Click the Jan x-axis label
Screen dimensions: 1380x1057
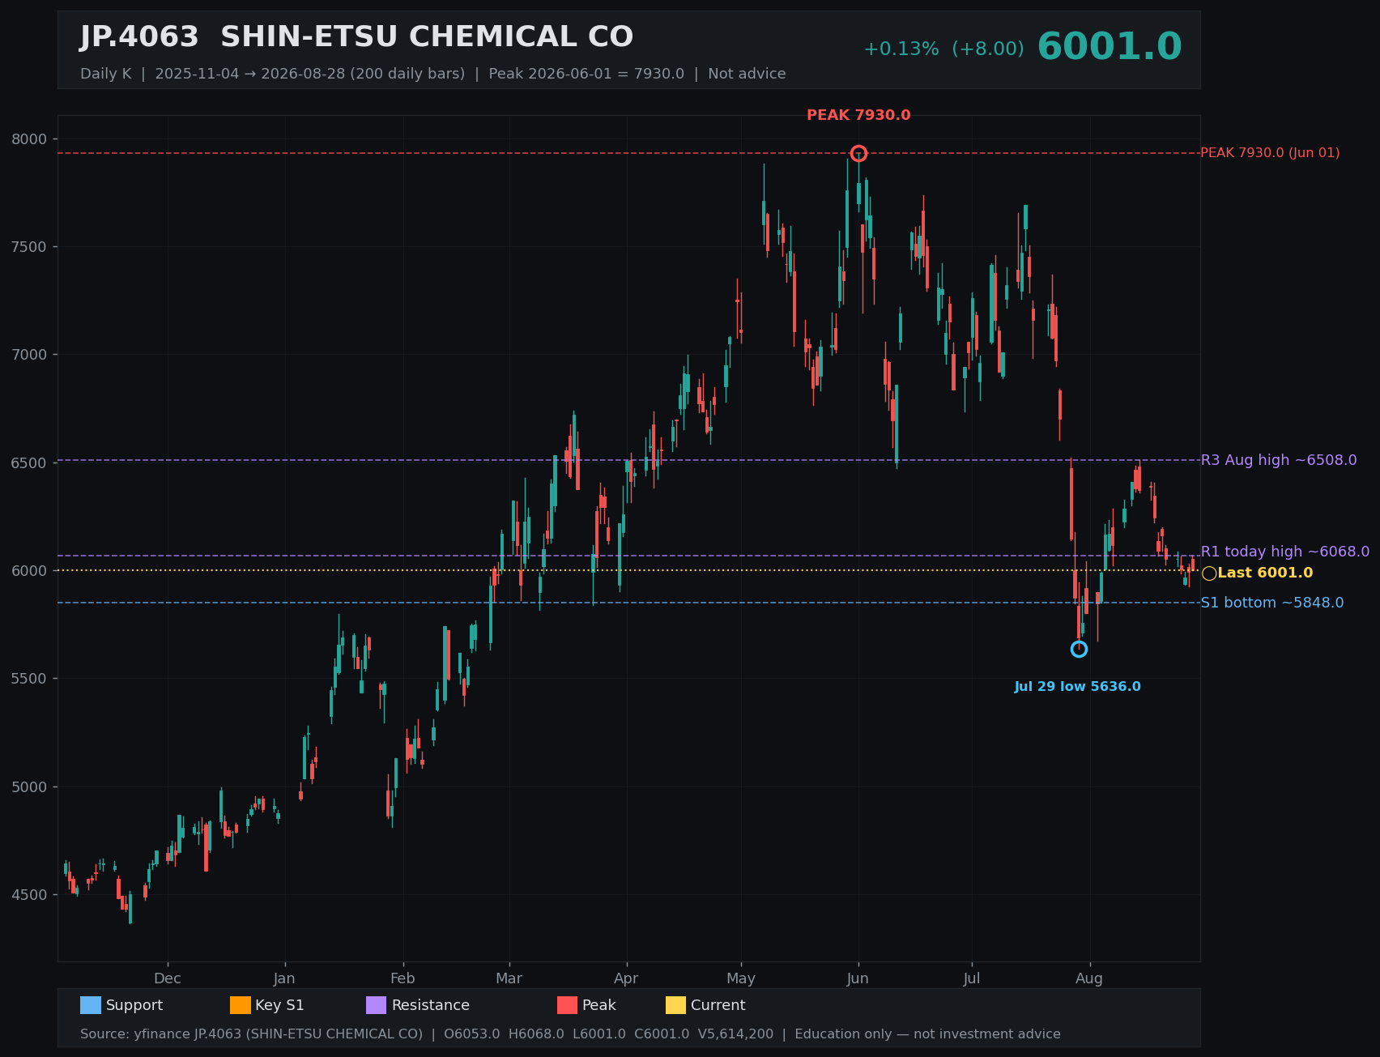(x=284, y=978)
